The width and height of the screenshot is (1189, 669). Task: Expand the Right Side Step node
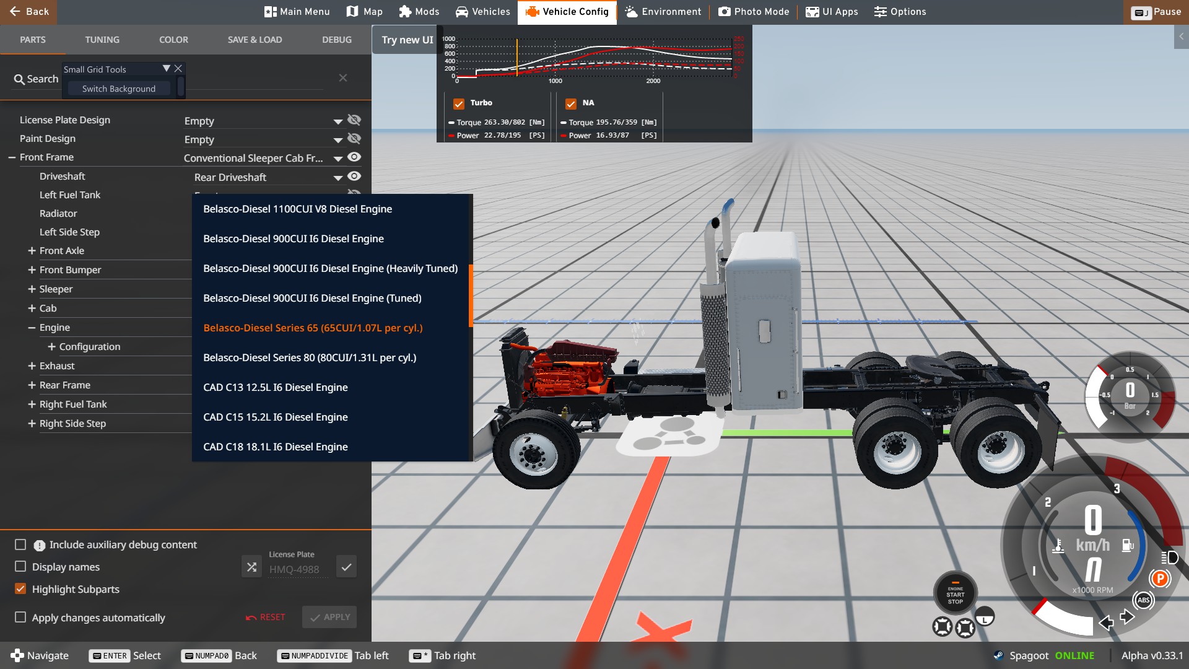[32, 424]
